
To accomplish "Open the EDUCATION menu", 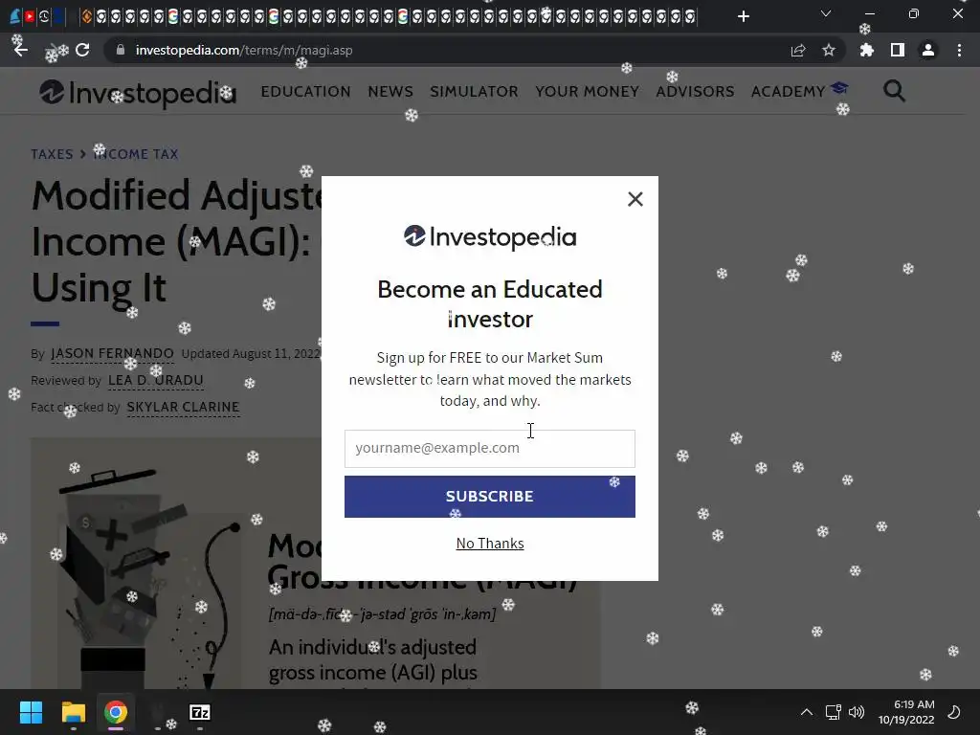I will [x=305, y=91].
